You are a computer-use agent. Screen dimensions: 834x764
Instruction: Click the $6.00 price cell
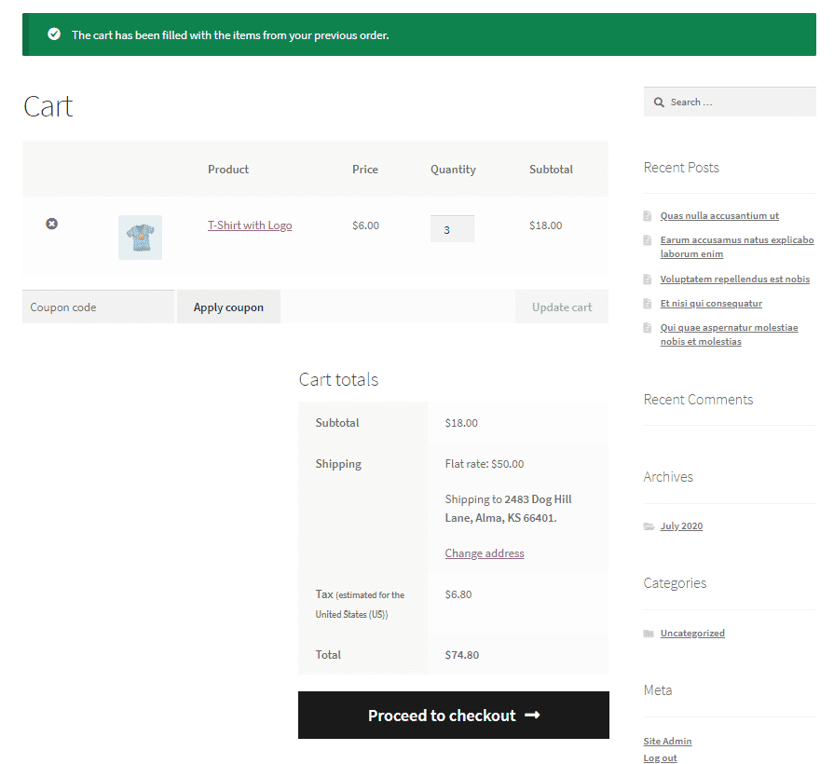pyautogui.click(x=365, y=225)
